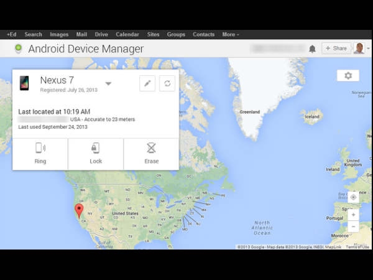Open Drive from the Google bar
373x280 pixels.
(101, 34)
